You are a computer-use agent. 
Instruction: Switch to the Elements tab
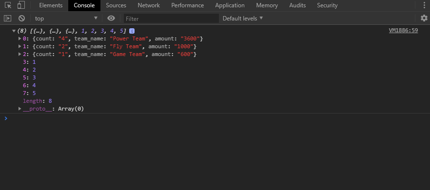click(51, 5)
